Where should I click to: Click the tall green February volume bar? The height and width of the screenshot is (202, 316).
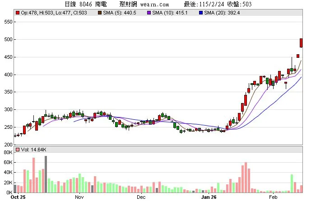tap(292, 183)
